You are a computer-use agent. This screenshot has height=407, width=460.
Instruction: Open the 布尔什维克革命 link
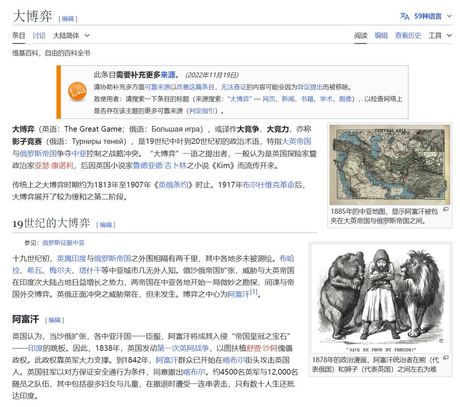(269, 185)
